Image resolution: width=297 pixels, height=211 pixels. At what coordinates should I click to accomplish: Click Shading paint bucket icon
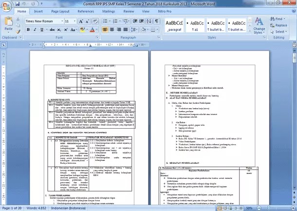coord(143,30)
